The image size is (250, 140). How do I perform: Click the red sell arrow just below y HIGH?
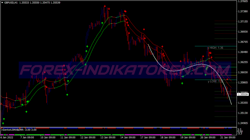210,53
